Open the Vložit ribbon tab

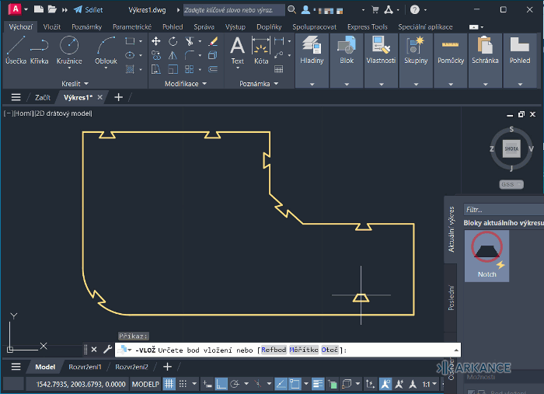[x=52, y=26]
